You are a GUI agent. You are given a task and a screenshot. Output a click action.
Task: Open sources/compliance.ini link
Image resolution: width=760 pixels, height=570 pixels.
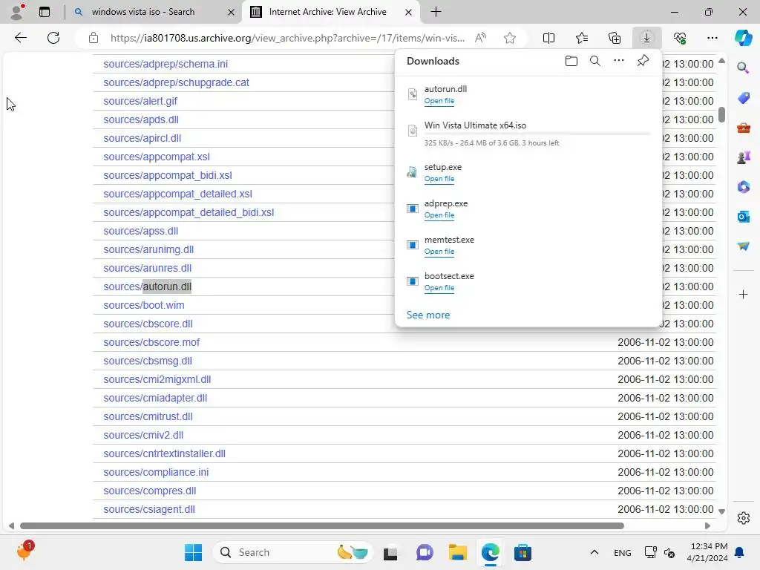(x=156, y=472)
